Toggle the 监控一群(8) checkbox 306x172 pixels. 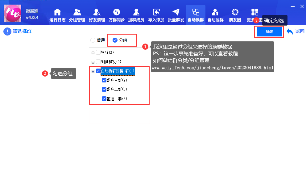click(x=104, y=99)
